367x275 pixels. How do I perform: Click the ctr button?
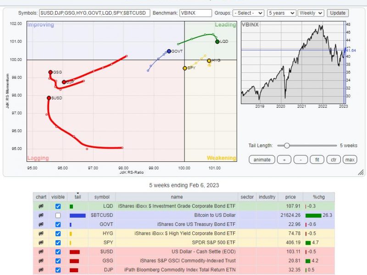[x=334, y=159]
